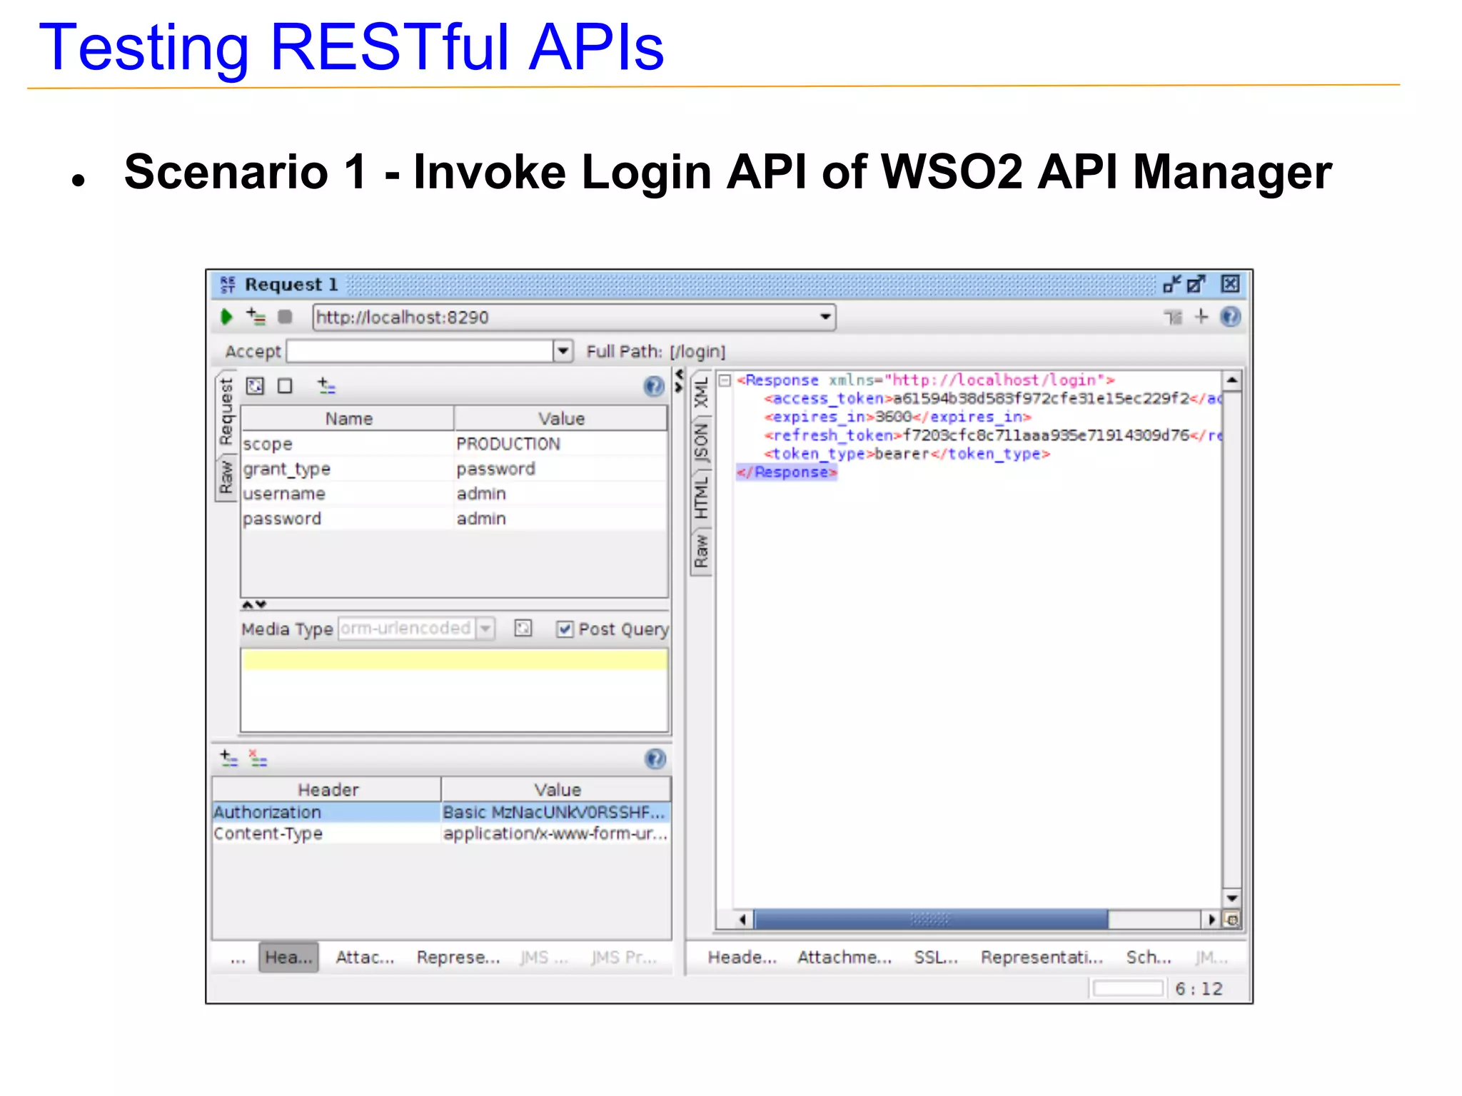The image size is (1462, 1096).
Task: Select the grant_type parameter name
Action: click(286, 469)
